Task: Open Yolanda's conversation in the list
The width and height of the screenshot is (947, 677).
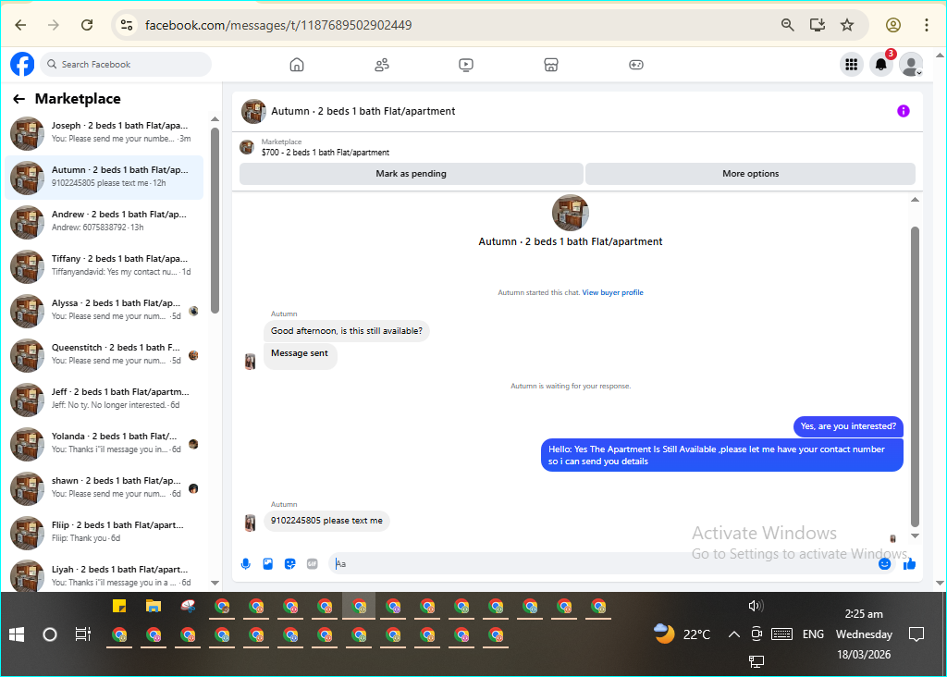Action: coord(104,444)
